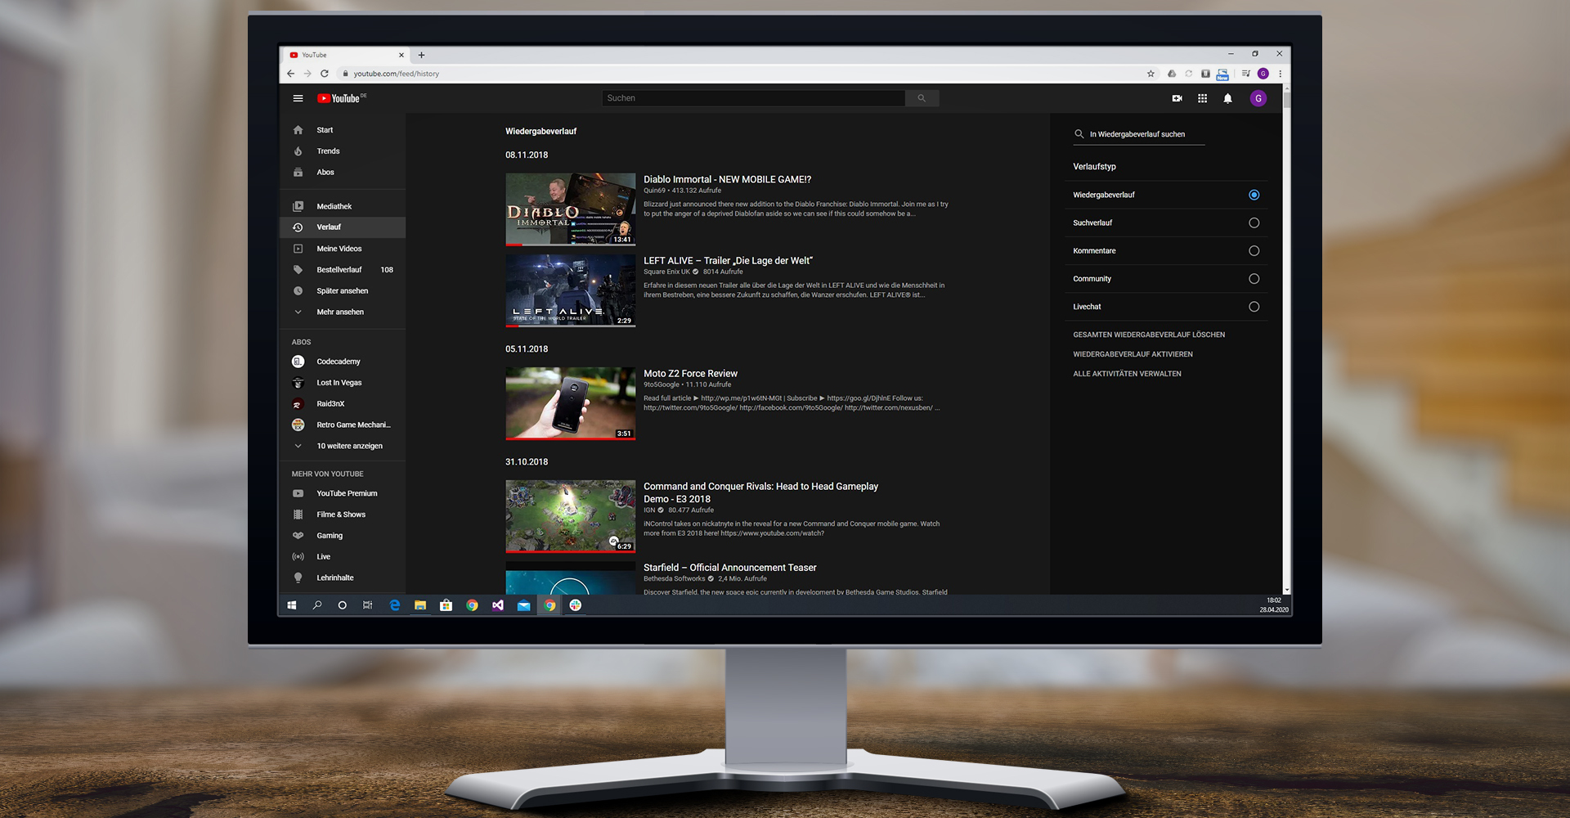1570x818 pixels.
Task: Open the purple G account avatar on YouTube
Action: (1258, 98)
